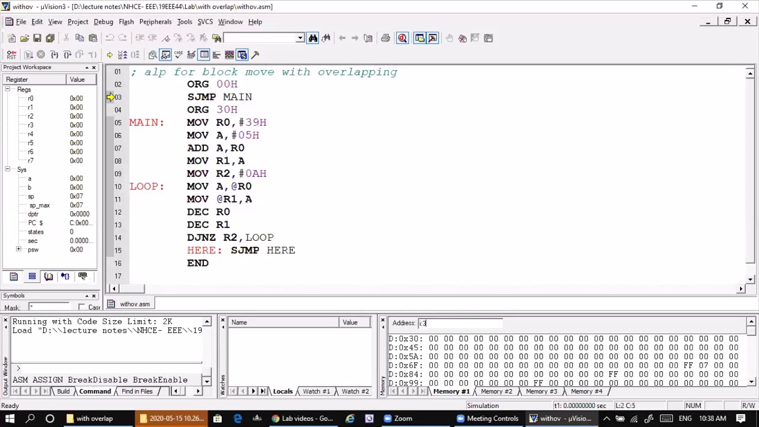The height and width of the screenshot is (427, 759).
Task: Save the current file
Action: (37, 38)
